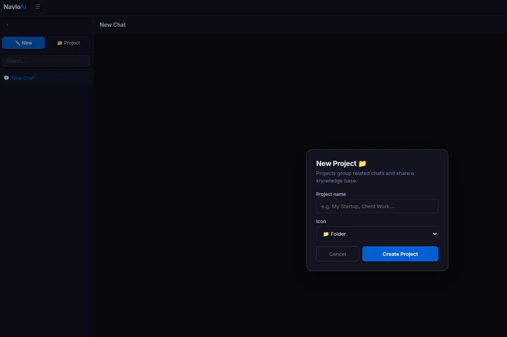Open the New Chat conversation in the sidebar
The width and height of the screenshot is (507, 337).
[46, 78]
